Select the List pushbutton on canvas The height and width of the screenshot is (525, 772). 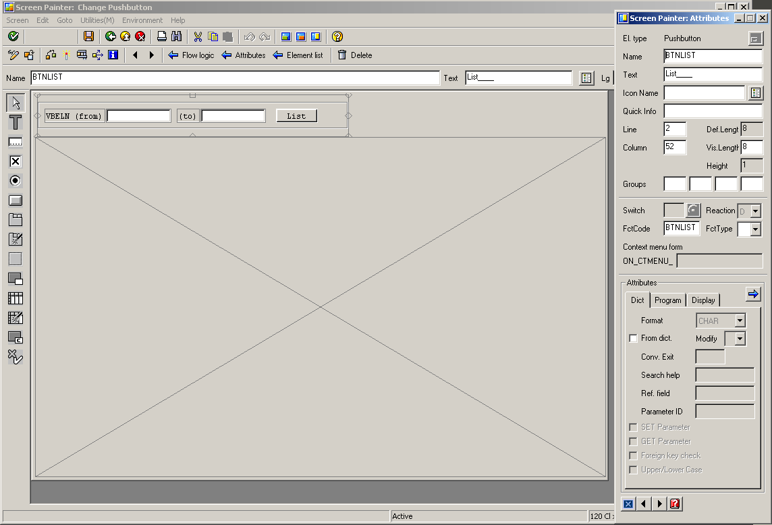[296, 116]
